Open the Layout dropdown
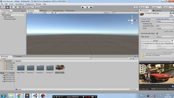The height and width of the screenshot is (98, 174). [168, 7]
